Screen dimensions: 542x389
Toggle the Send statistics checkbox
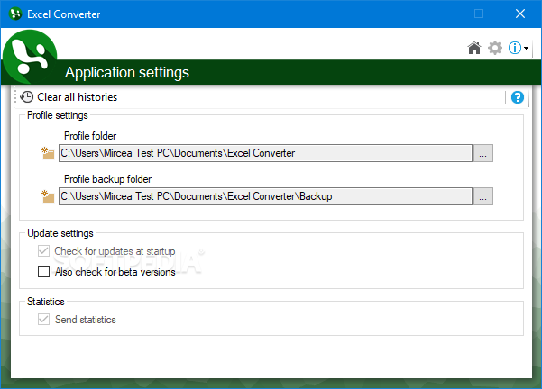pos(43,320)
